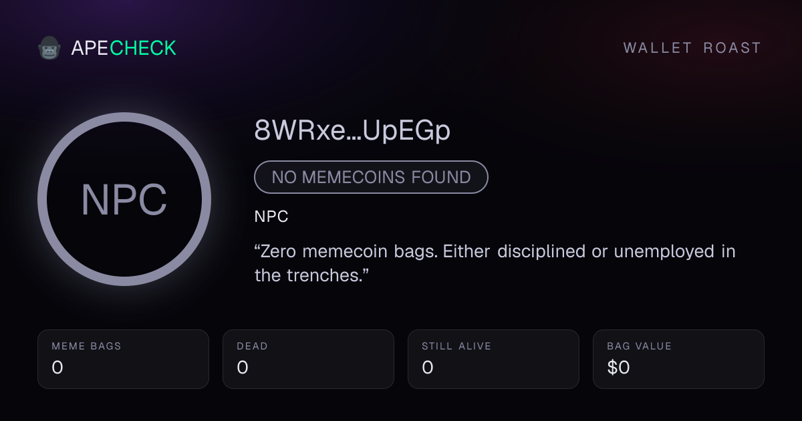
Task: Open the Bag Value stat card
Action: pos(678,359)
